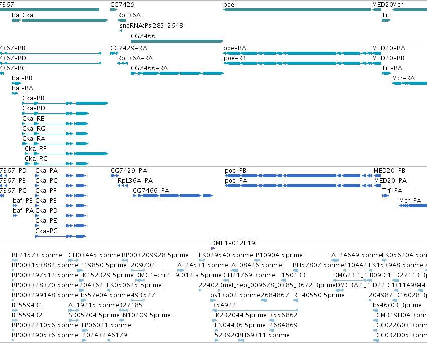
Task: Select the MED20-RA transcript label
Action: 389,48
